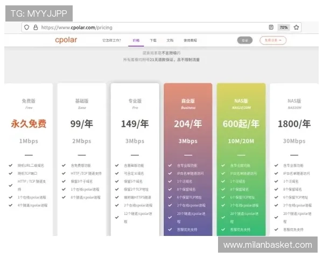Click 保留2个TCP地址 feature in Pro plan
This screenshot has height=258, width=323.
pos(136,190)
